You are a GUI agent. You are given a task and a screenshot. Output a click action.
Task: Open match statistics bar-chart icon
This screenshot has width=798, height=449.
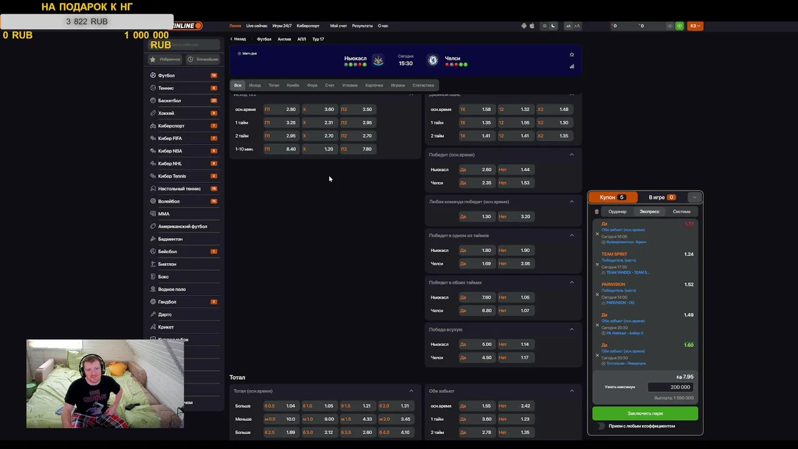coord(572,66)
